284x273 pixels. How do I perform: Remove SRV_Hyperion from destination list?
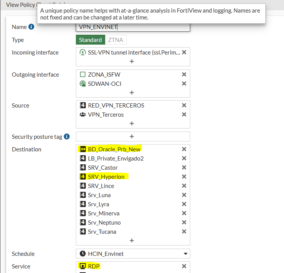tap(184, 177)
